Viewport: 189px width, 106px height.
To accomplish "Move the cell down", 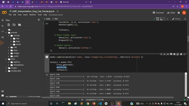I will click(164, 54).
